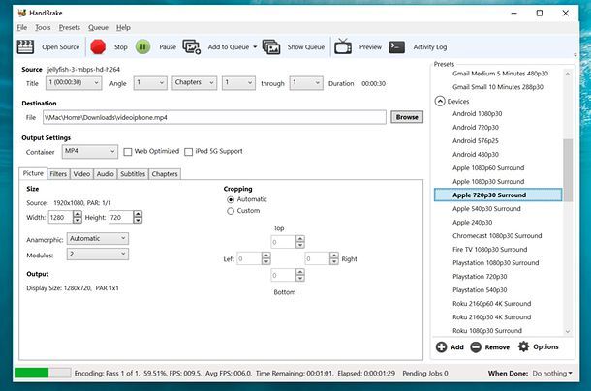Click the presets list scrollbar thumb

pos(568,170)
